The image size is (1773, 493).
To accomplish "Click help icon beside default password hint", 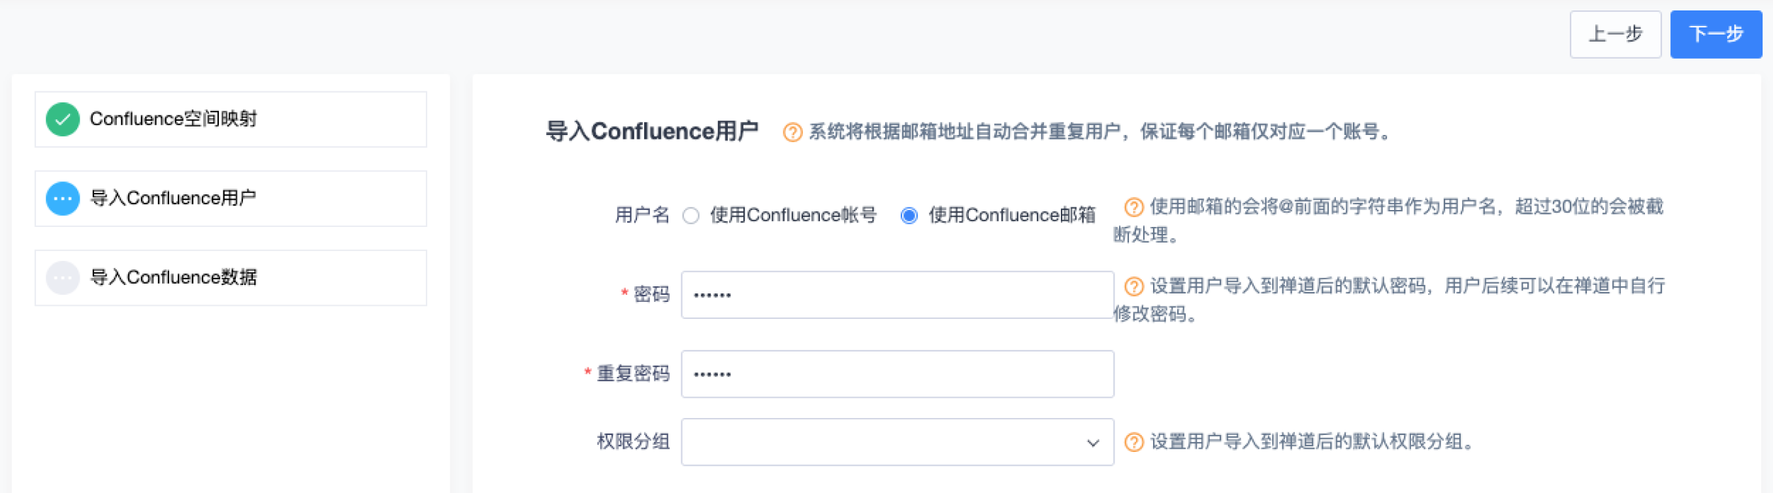I will point(1133,286).
